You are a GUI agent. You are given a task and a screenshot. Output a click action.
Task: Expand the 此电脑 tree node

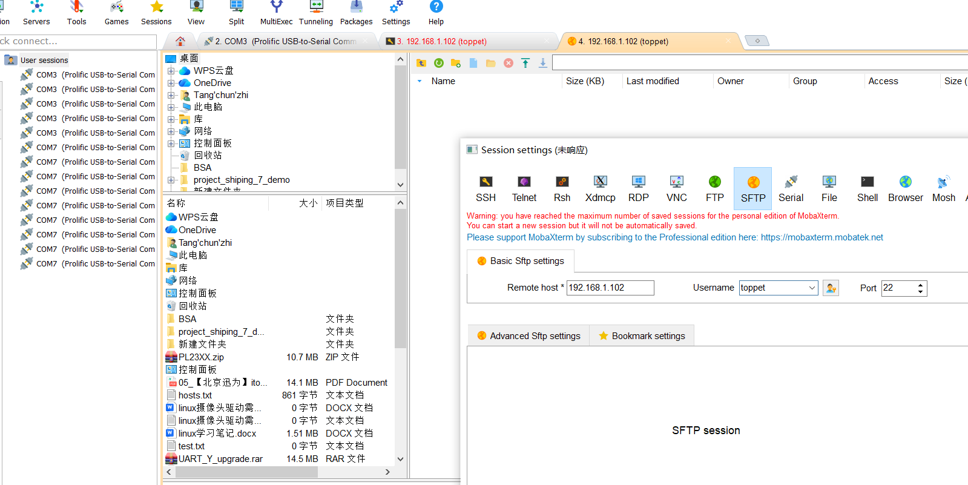coord(171,107)
